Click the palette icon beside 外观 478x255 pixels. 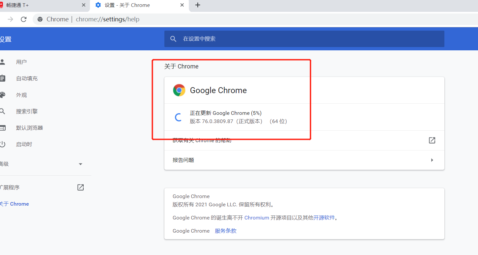(2, 95)
